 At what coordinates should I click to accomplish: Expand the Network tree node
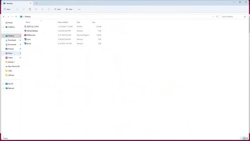[x=3, y=88]
